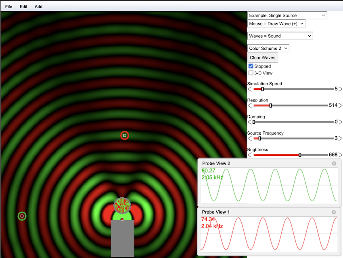Screen dimensions: 343x258
Task: Click the Simulation Speed right arrow
Action: tap(341, 89)
